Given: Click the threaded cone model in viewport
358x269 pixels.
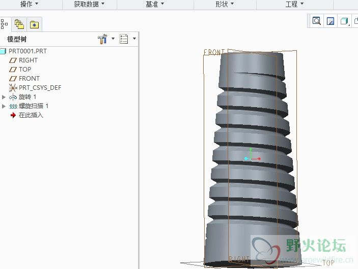Looking at the screenshot, I should point(251,159).
